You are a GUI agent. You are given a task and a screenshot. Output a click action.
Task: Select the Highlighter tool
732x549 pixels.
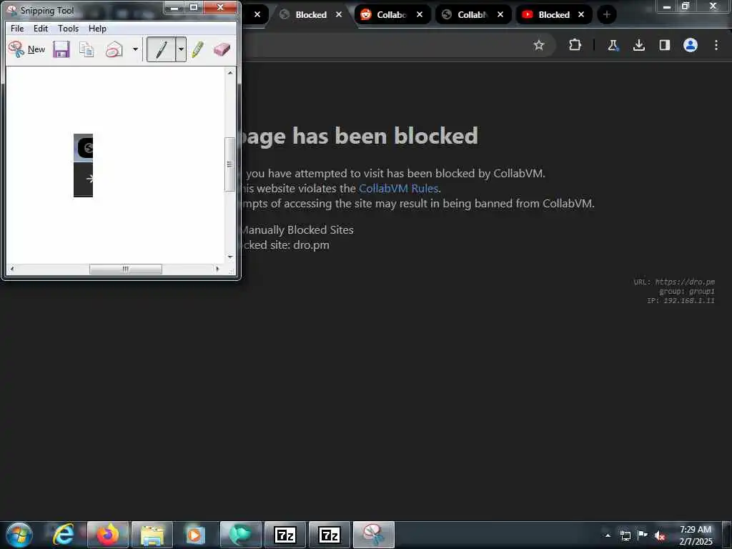tap(198, 49)
